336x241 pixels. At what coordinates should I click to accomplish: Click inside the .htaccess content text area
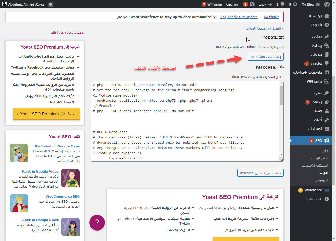click(x=187, y=121)
